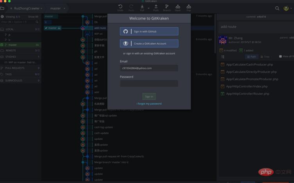
Task: Click the Password input field
Action: (x=149, y=84)
